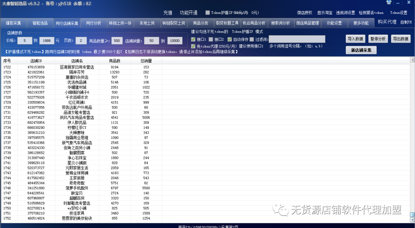The width and height of the screenshot is (415, 228).
Task: Open the 功能开通 menu
Action: tap(189, 12)
